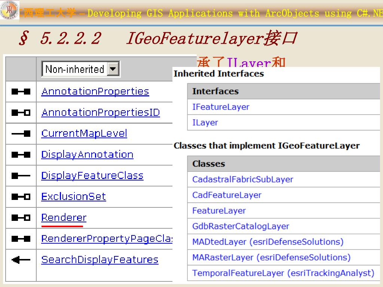This screenshot has height=287, width=383.
Task: Click the read-only icon beside DisplayFeatureClass
Action: click(x=21, y=176)
